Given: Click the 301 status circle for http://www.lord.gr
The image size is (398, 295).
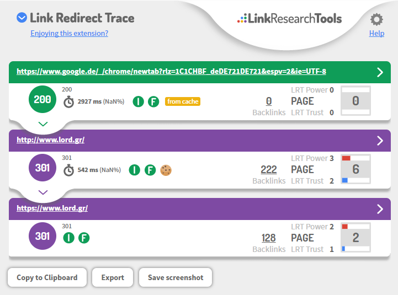Looking at the screenshot, I should (x=43, y=168).
